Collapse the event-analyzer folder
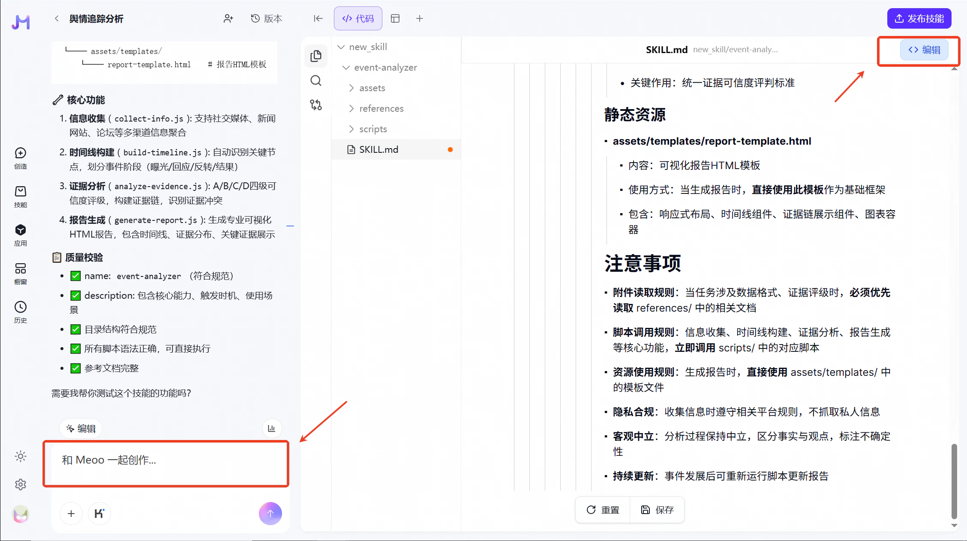 385,67
